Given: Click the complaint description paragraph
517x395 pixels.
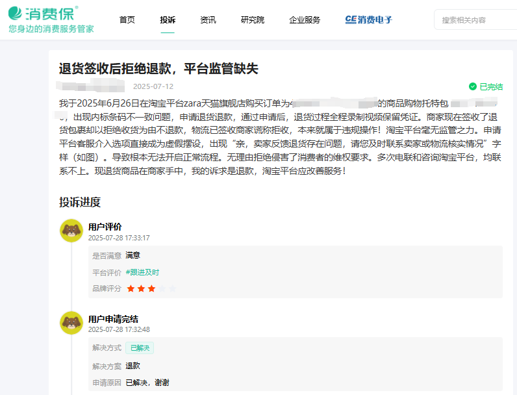Looking at the screenshot, I should point(280,137).
